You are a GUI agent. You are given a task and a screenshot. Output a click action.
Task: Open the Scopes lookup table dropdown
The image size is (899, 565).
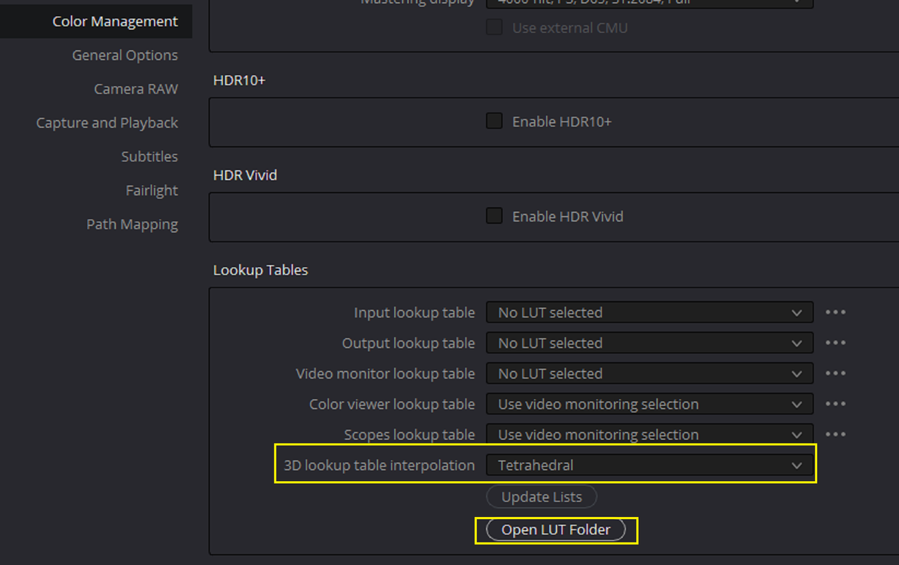pyautogui.click(x=649, y=434)
